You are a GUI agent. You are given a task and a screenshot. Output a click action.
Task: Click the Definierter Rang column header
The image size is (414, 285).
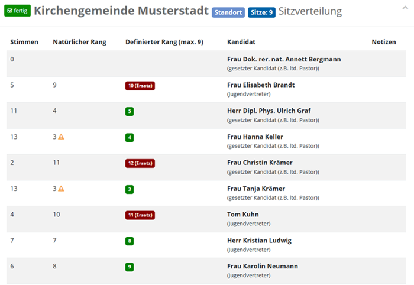(164, 42)
